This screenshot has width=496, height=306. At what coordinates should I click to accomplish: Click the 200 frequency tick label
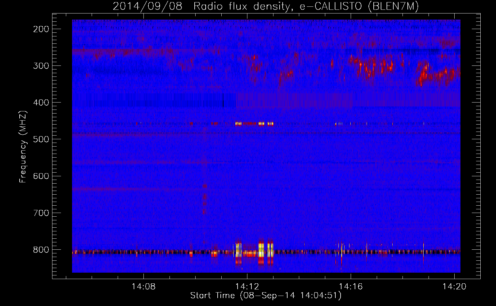point(41,29)
